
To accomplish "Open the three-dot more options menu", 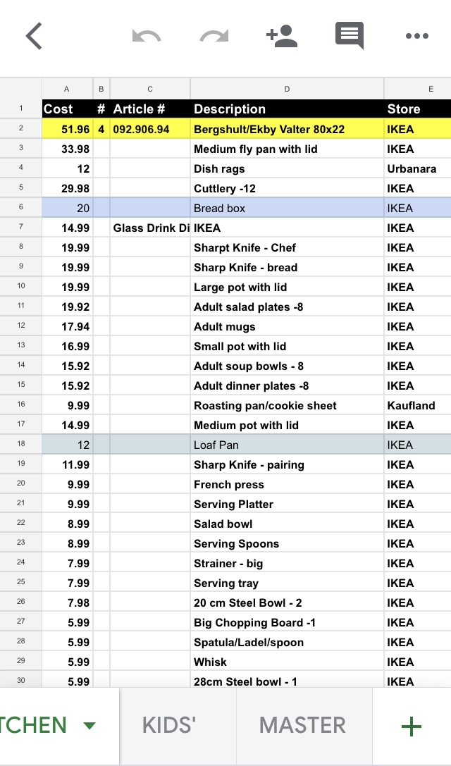I will [x=416, y=36].
